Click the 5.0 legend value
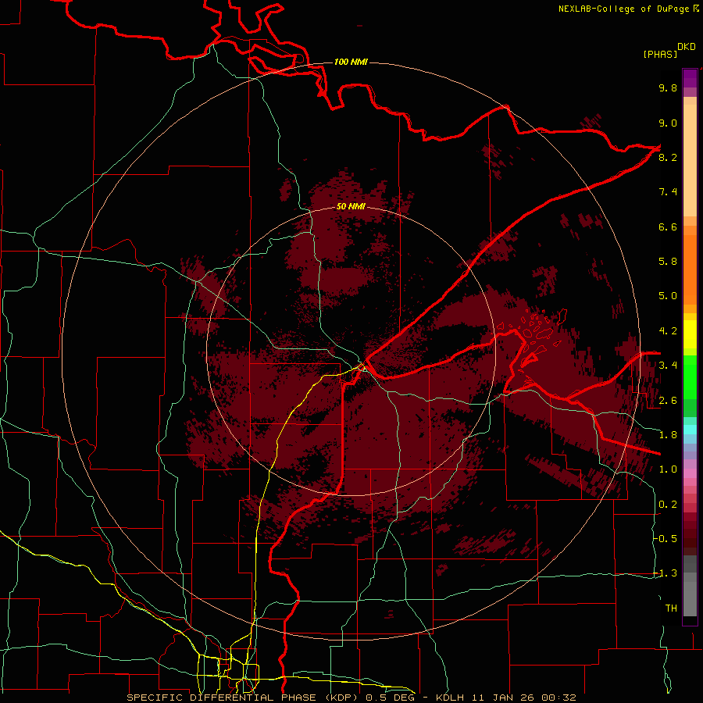The height and width of the screenshot is (703, 703). [668, 296]
